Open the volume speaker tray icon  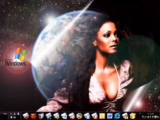[x=143, y=117]
